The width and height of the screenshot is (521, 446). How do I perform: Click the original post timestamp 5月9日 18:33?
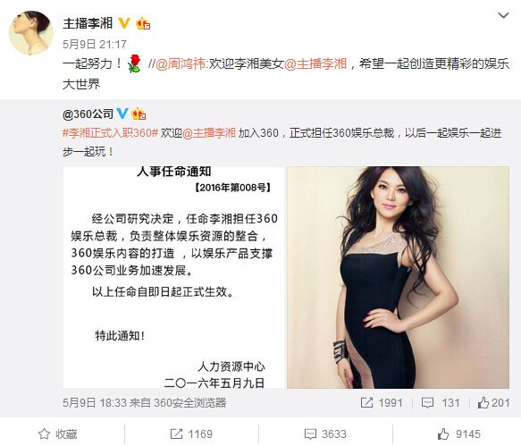click(95, 403)
